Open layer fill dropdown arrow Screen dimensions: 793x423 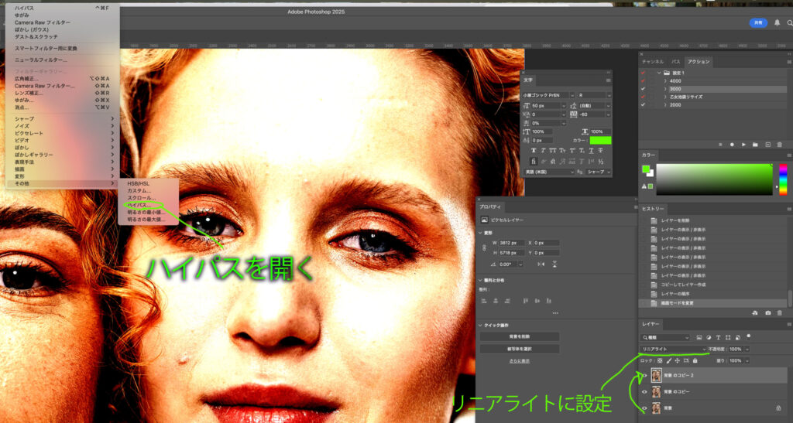click(x=747, y=361)
